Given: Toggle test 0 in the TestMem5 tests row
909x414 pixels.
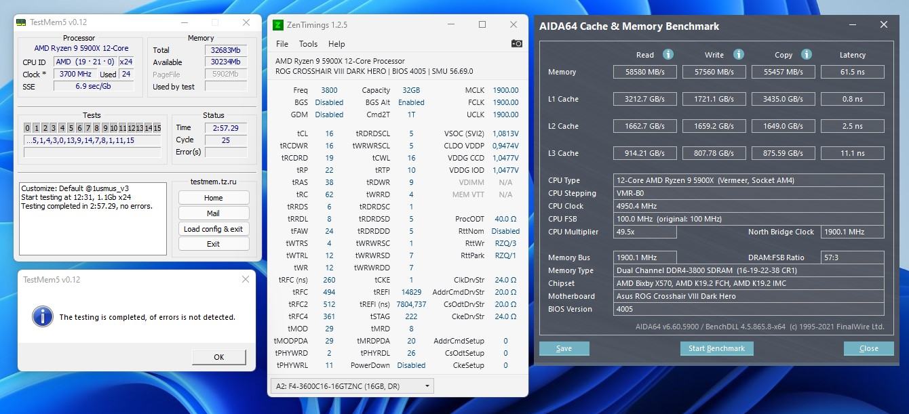Looking at the screenshot, I should [28, 127].
